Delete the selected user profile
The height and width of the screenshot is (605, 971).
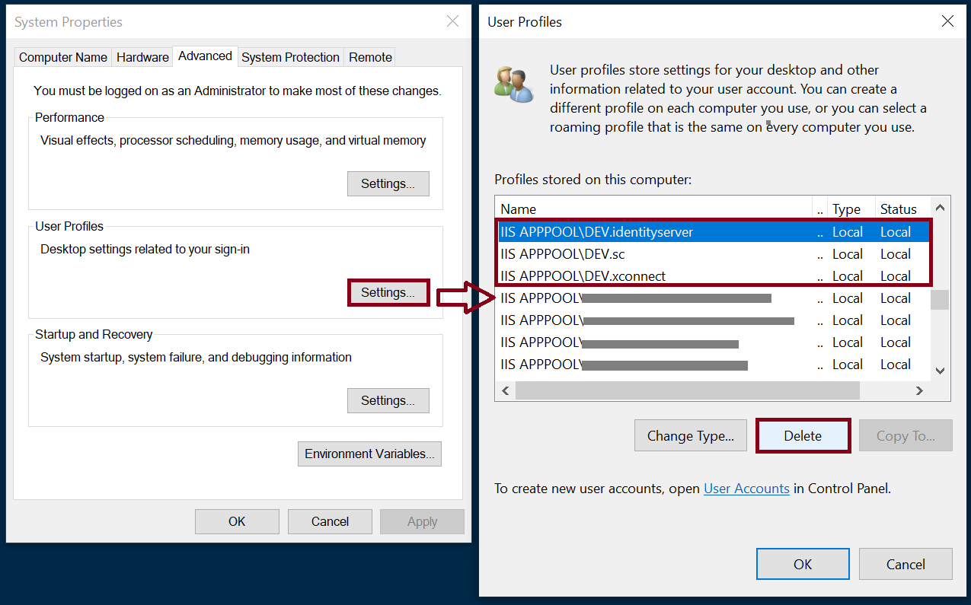point(803,436)
